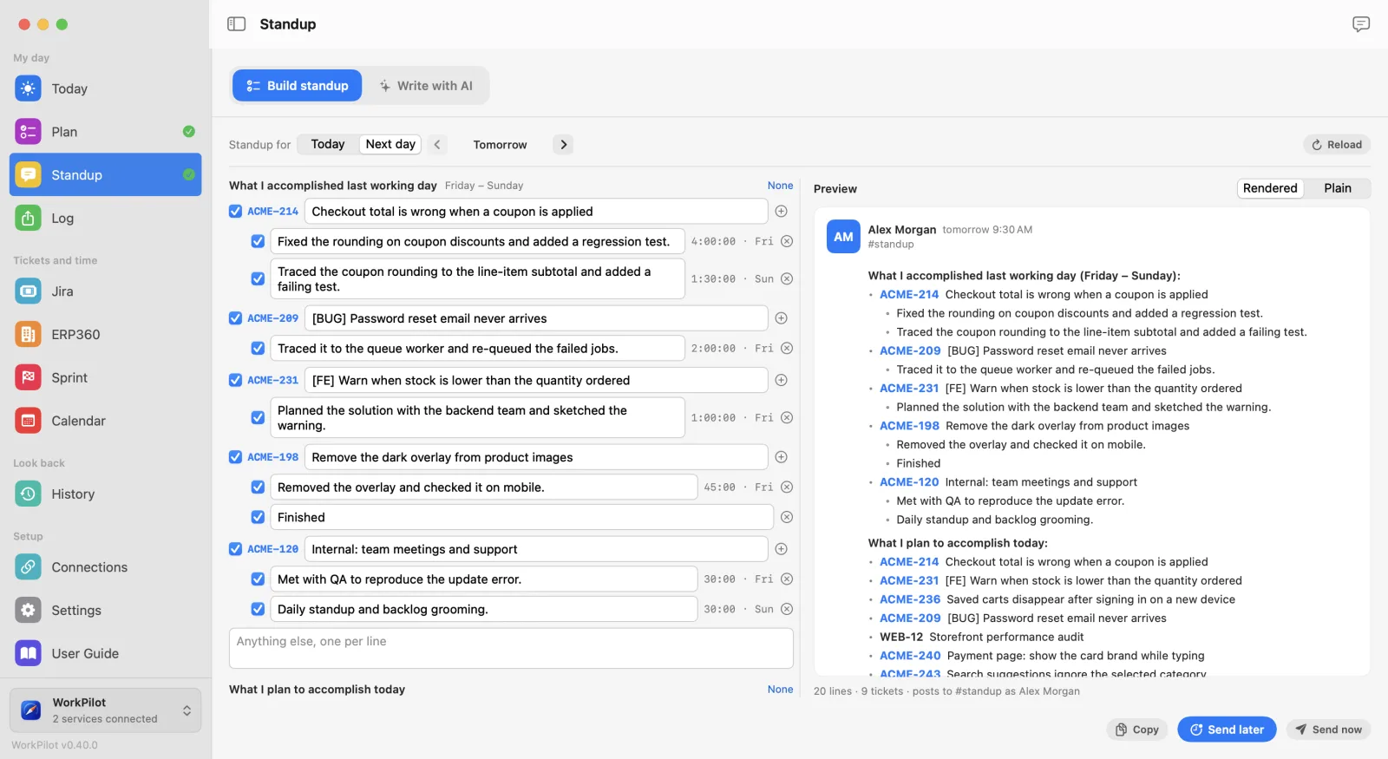Remove the 'Fixed the rounding on coupon' entry
This screenshot has width=1388, height=759.
[x=787, y=241]
